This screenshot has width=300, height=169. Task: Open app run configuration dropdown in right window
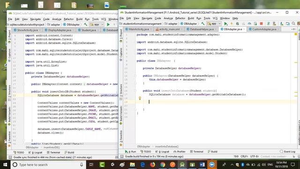pyautogui.click(x=214, y=23)
